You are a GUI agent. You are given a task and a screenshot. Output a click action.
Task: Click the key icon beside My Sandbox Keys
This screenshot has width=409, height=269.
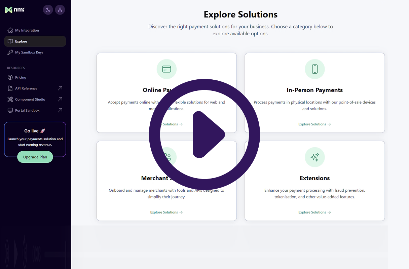tap(10, 52)
